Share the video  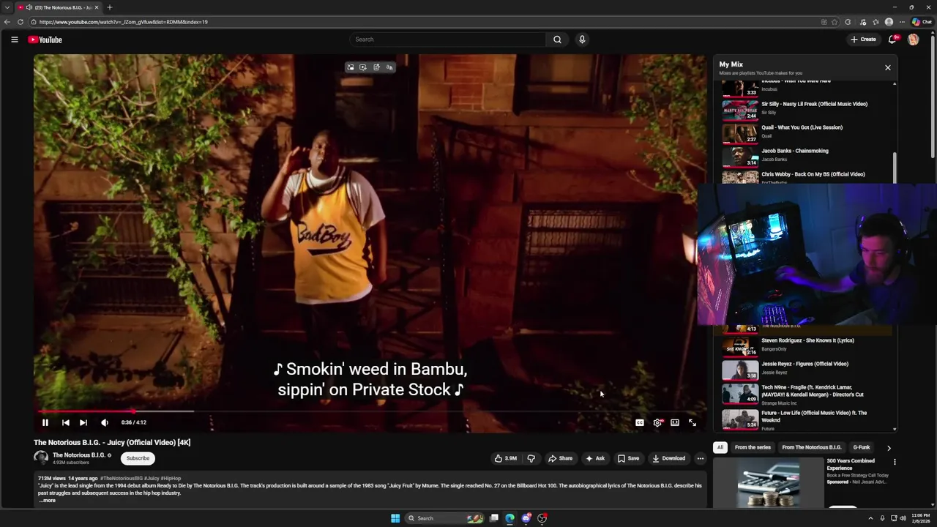pos(561,458)
